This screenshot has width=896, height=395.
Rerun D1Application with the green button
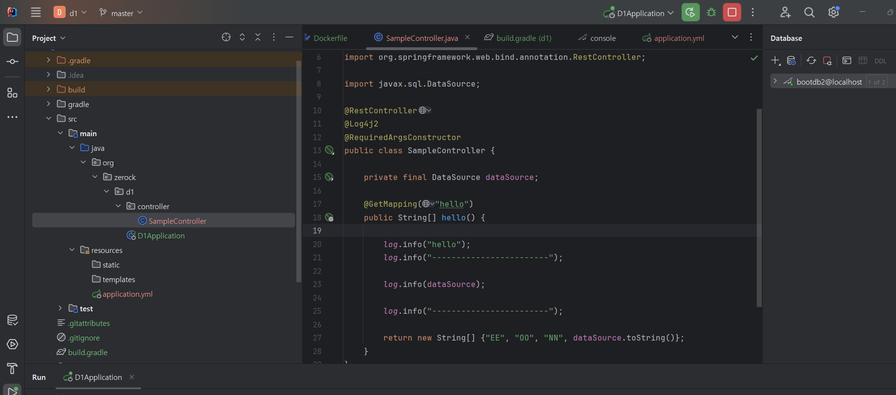point(690,13)
